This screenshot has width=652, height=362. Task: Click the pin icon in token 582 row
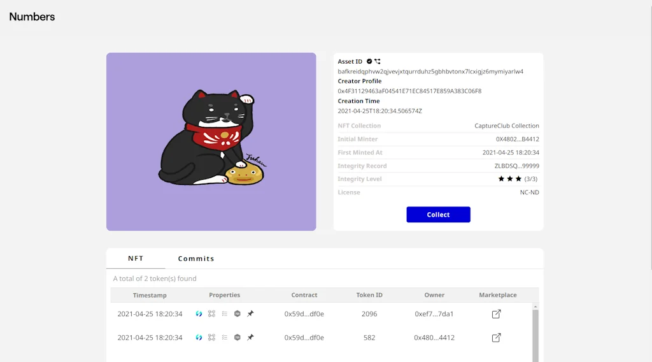[250, 337]
